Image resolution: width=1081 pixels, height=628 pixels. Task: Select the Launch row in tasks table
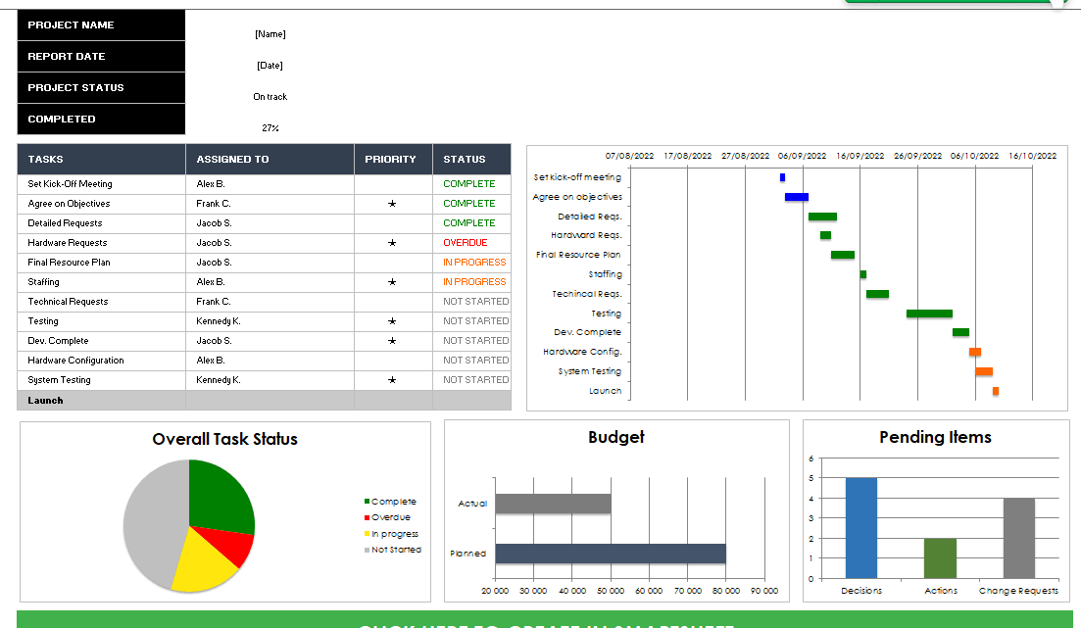pyautogui.click(x=264, y=401)
